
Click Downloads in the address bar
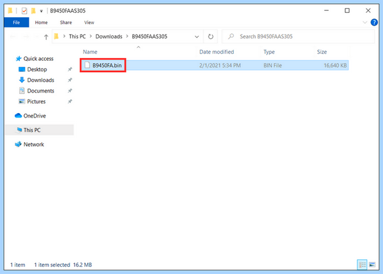109,36
